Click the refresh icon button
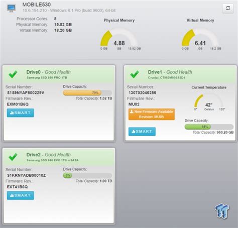The height and width of the screenshot is (228, 238). click(228, 8)
